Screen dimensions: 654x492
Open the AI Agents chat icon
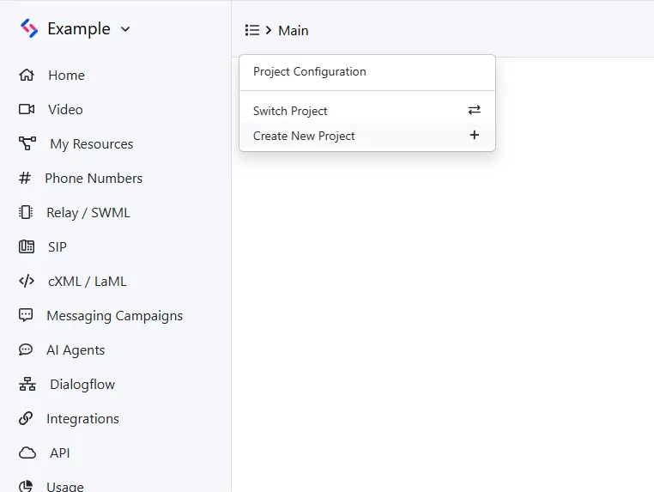(27, 350)
